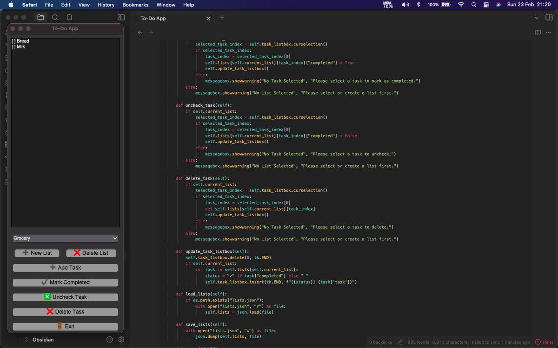Close the To-Do App note tab
This screenshot has width=558, height=348.
click(x=208, y=18)
